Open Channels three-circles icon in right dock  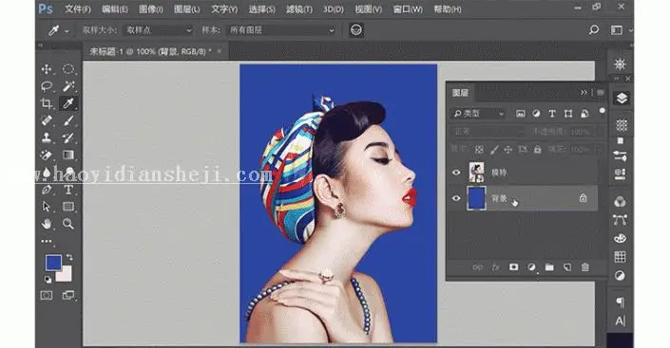coord(620,202)
